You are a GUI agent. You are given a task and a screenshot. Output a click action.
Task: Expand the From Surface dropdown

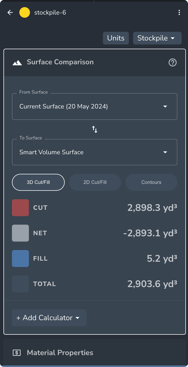click(x=95, y=107)
